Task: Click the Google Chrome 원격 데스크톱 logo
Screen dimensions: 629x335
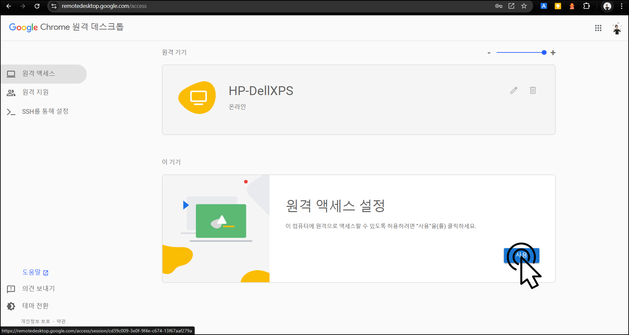Action: (66, 27)
